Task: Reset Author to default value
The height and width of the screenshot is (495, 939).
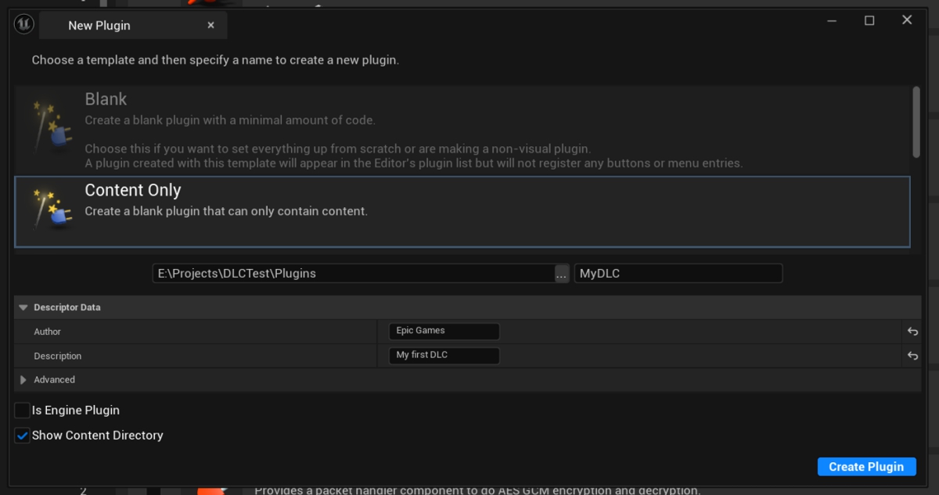Action: [912, 332]
